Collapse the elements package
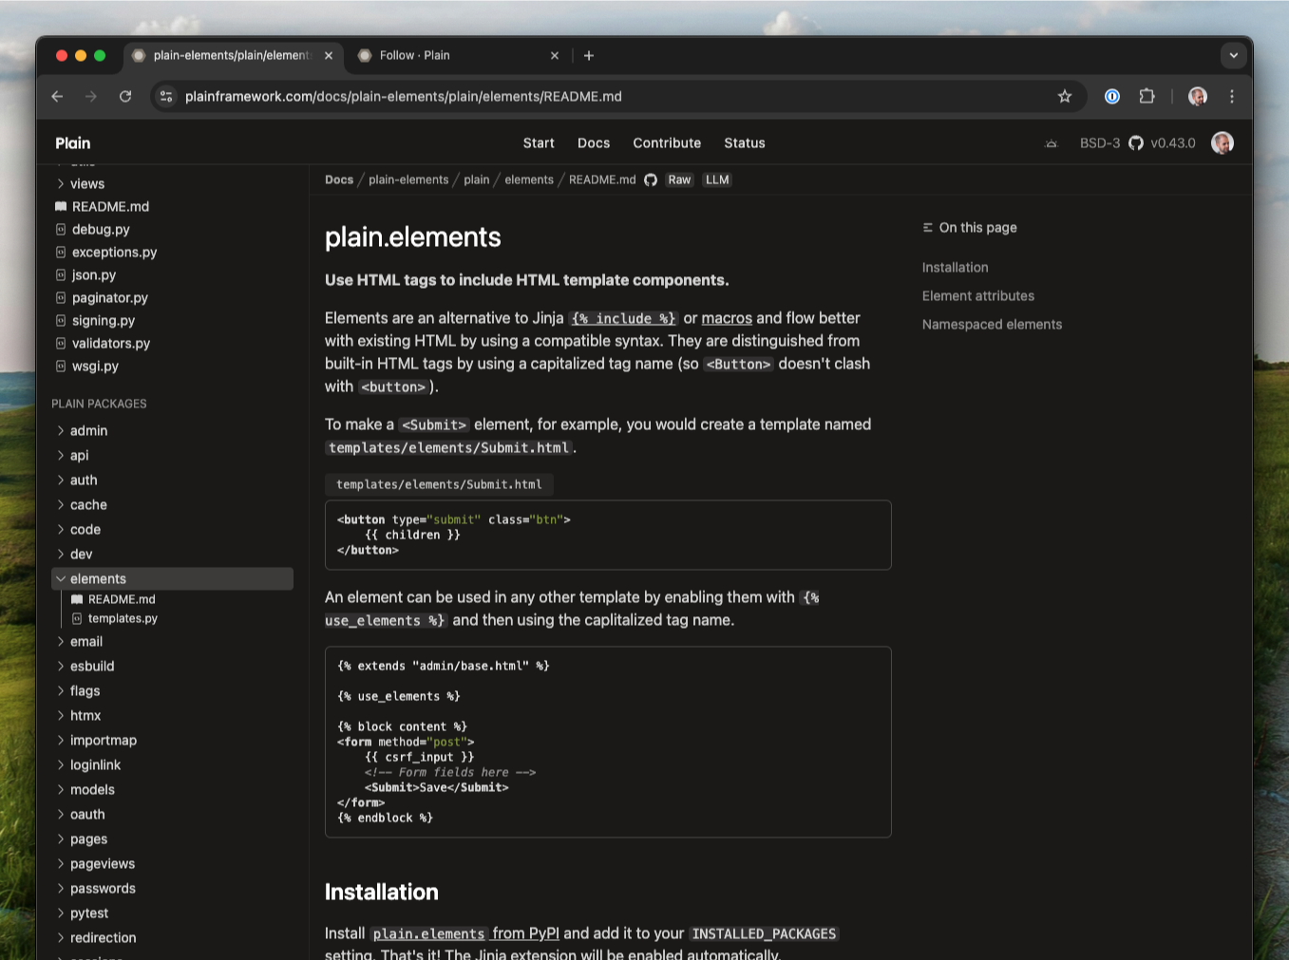 [x=172, y=578]
